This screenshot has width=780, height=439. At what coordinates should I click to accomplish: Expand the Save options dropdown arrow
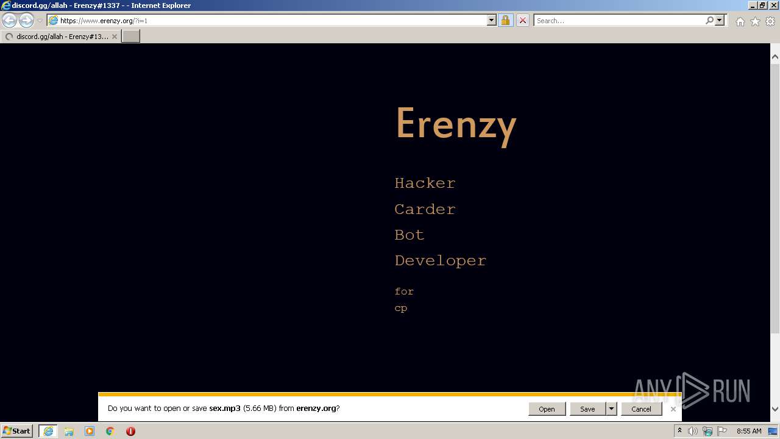pyautogui.click(x=611, y=409)
